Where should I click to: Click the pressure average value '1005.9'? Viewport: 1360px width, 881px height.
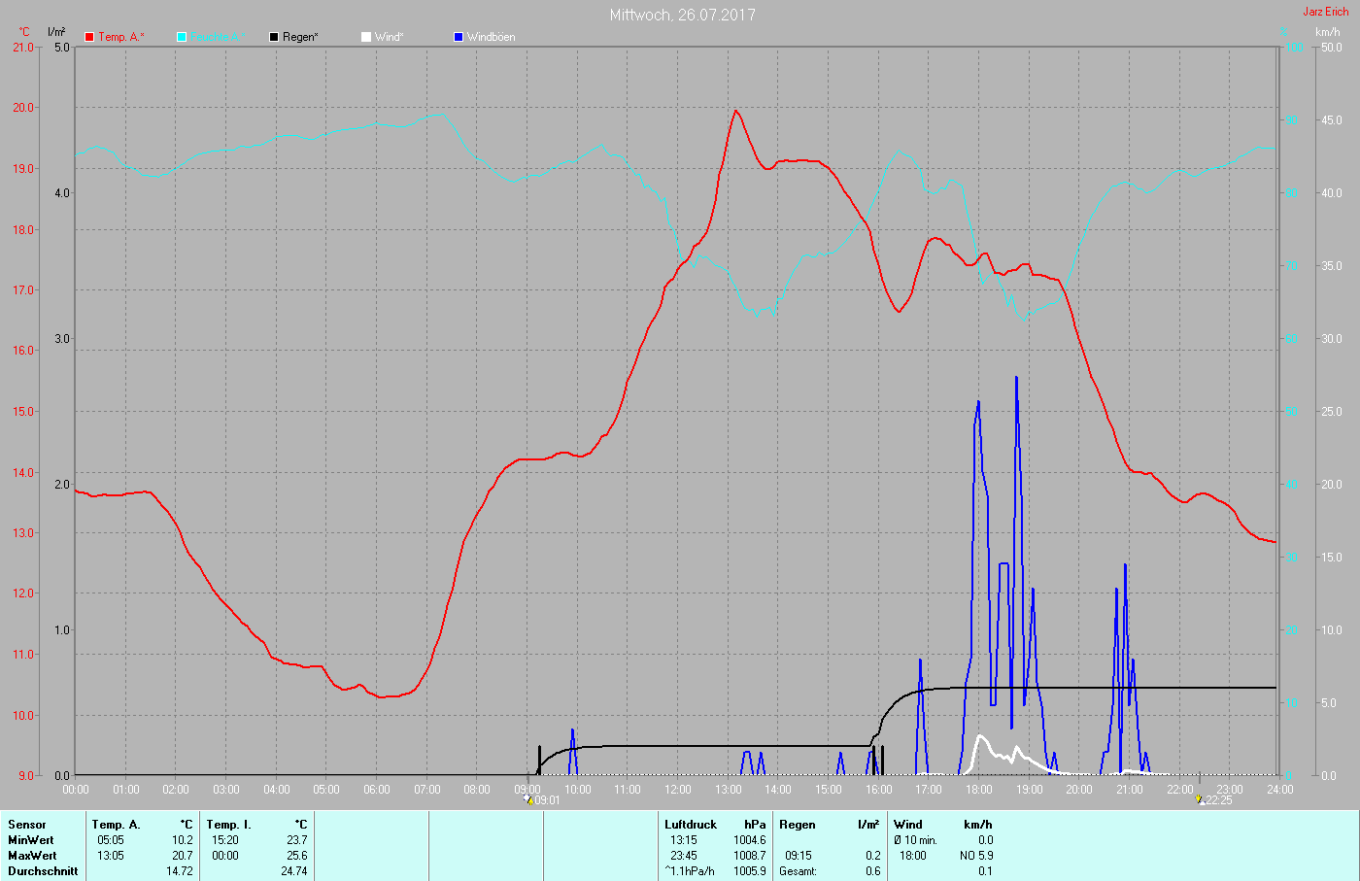coord(749,871)
